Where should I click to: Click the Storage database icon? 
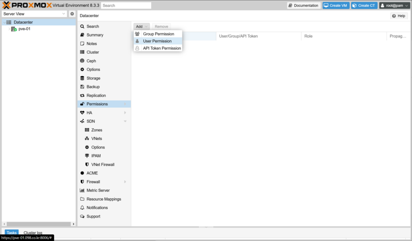click(82, 78)
